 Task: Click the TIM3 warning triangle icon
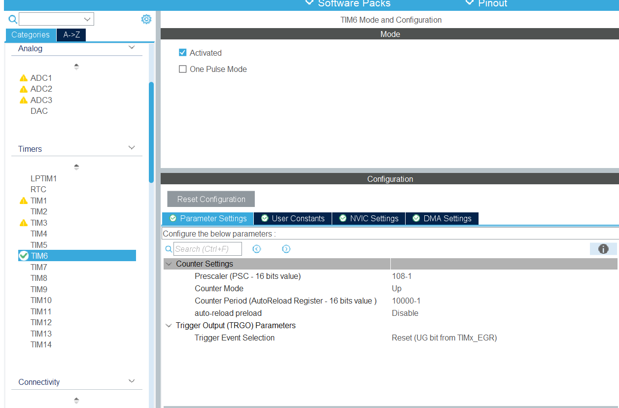pyautogui.click(x=23, y=223)
